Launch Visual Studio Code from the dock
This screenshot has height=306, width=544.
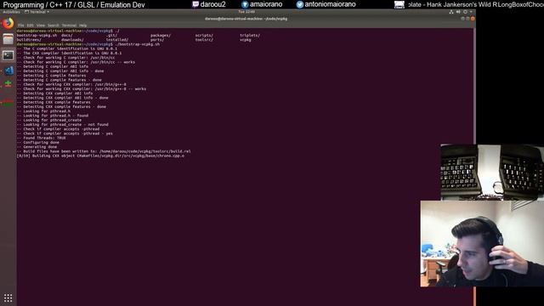click(x=8, y=71)
